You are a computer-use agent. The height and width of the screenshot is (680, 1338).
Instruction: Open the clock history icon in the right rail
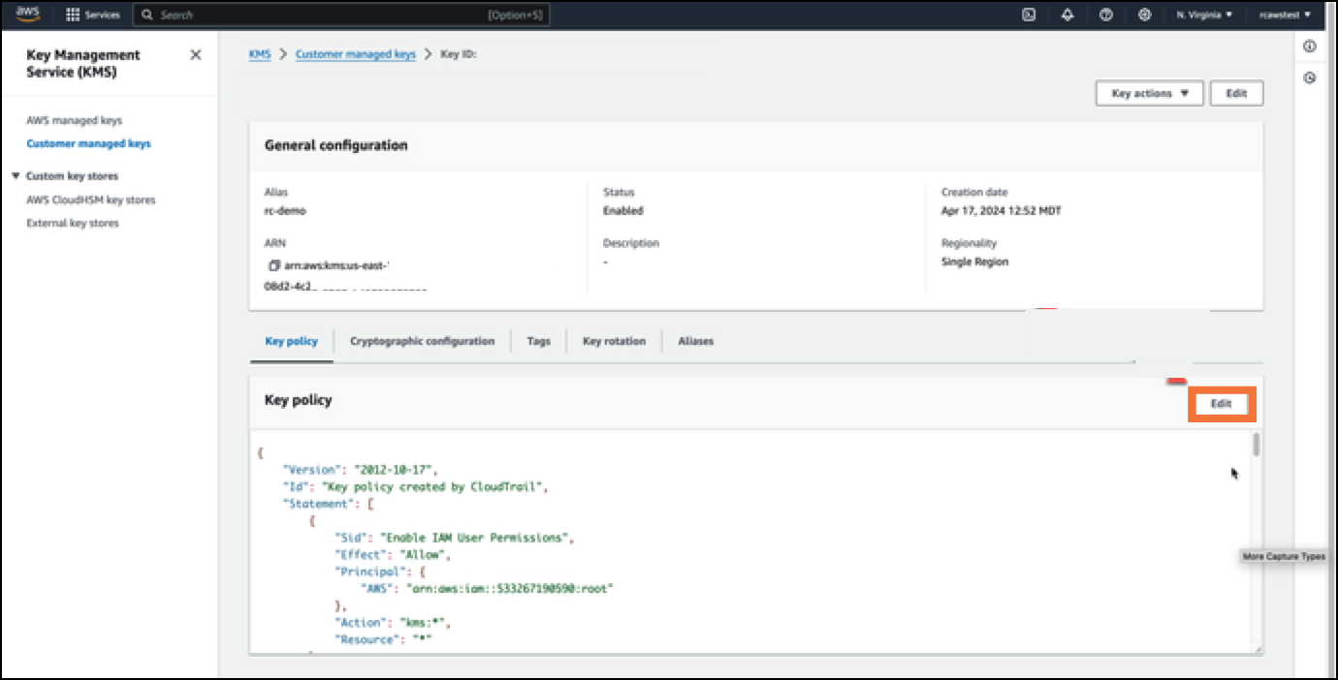(x=1310, y=77)
